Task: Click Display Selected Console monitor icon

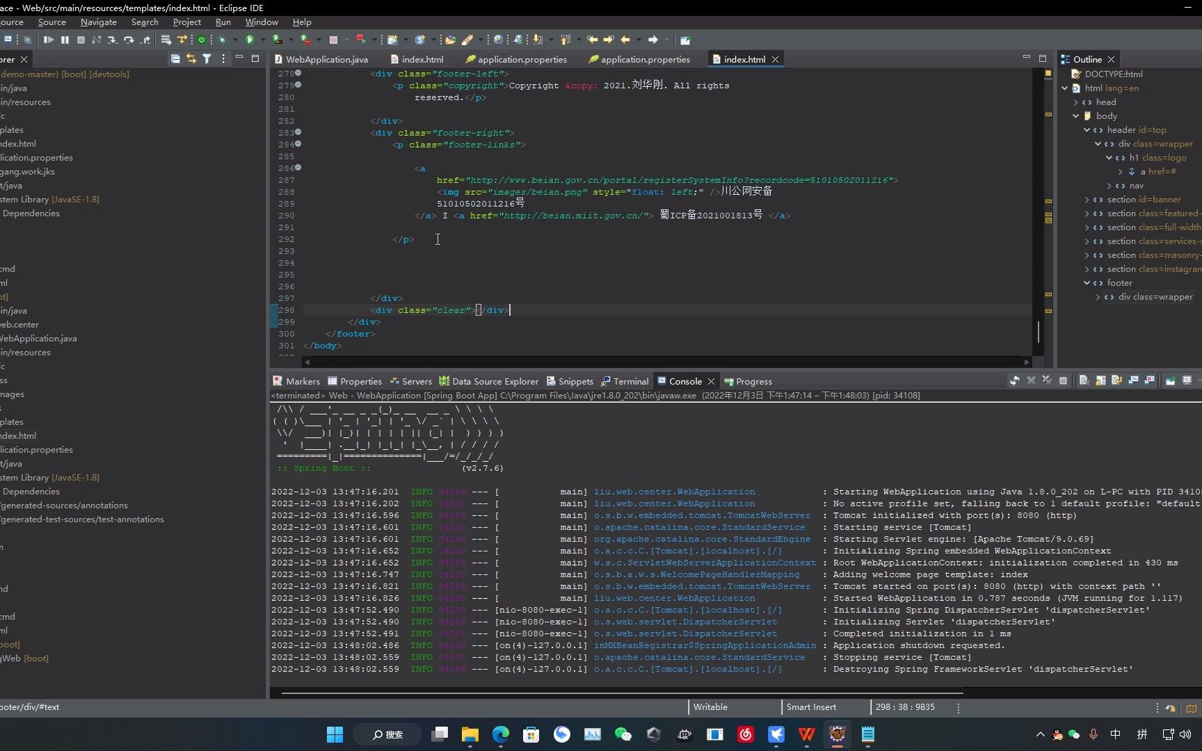Action: pyautogui.click(x=1187, y=380)
